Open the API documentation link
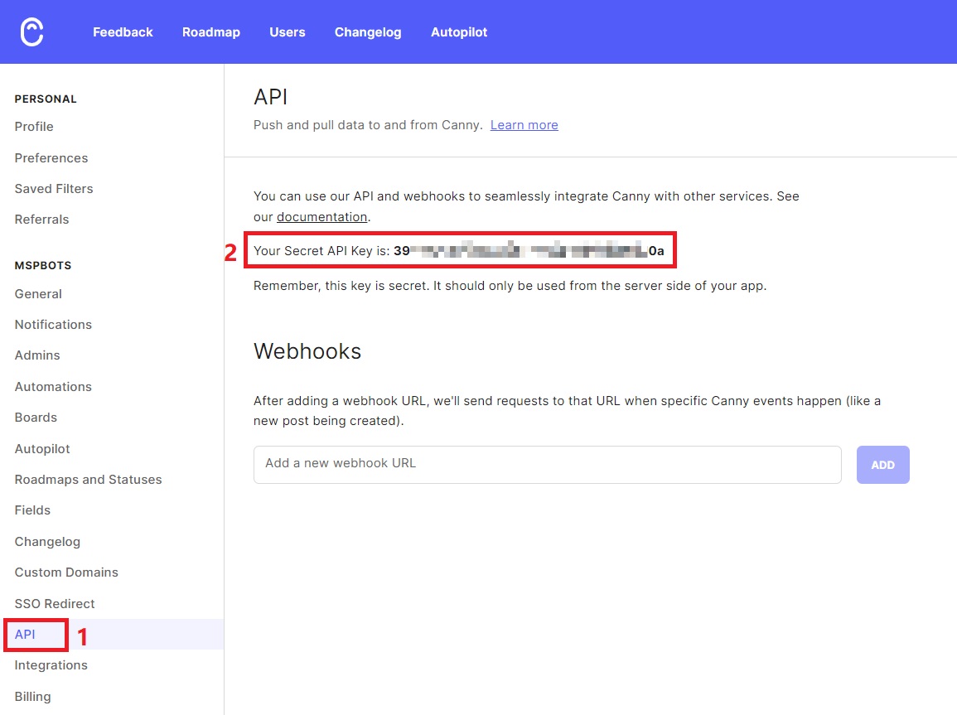957x715 pixels. coord(321,217)
